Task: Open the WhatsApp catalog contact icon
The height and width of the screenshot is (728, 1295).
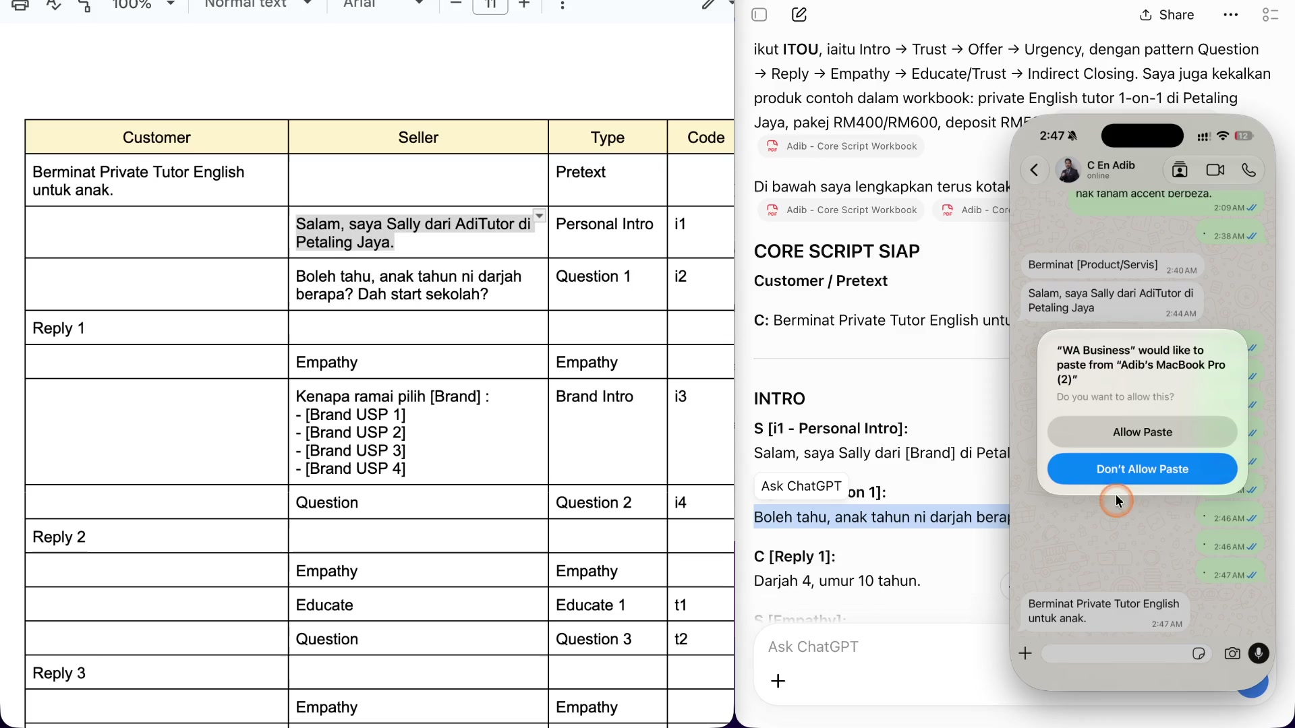Action: pos(1180,170)
